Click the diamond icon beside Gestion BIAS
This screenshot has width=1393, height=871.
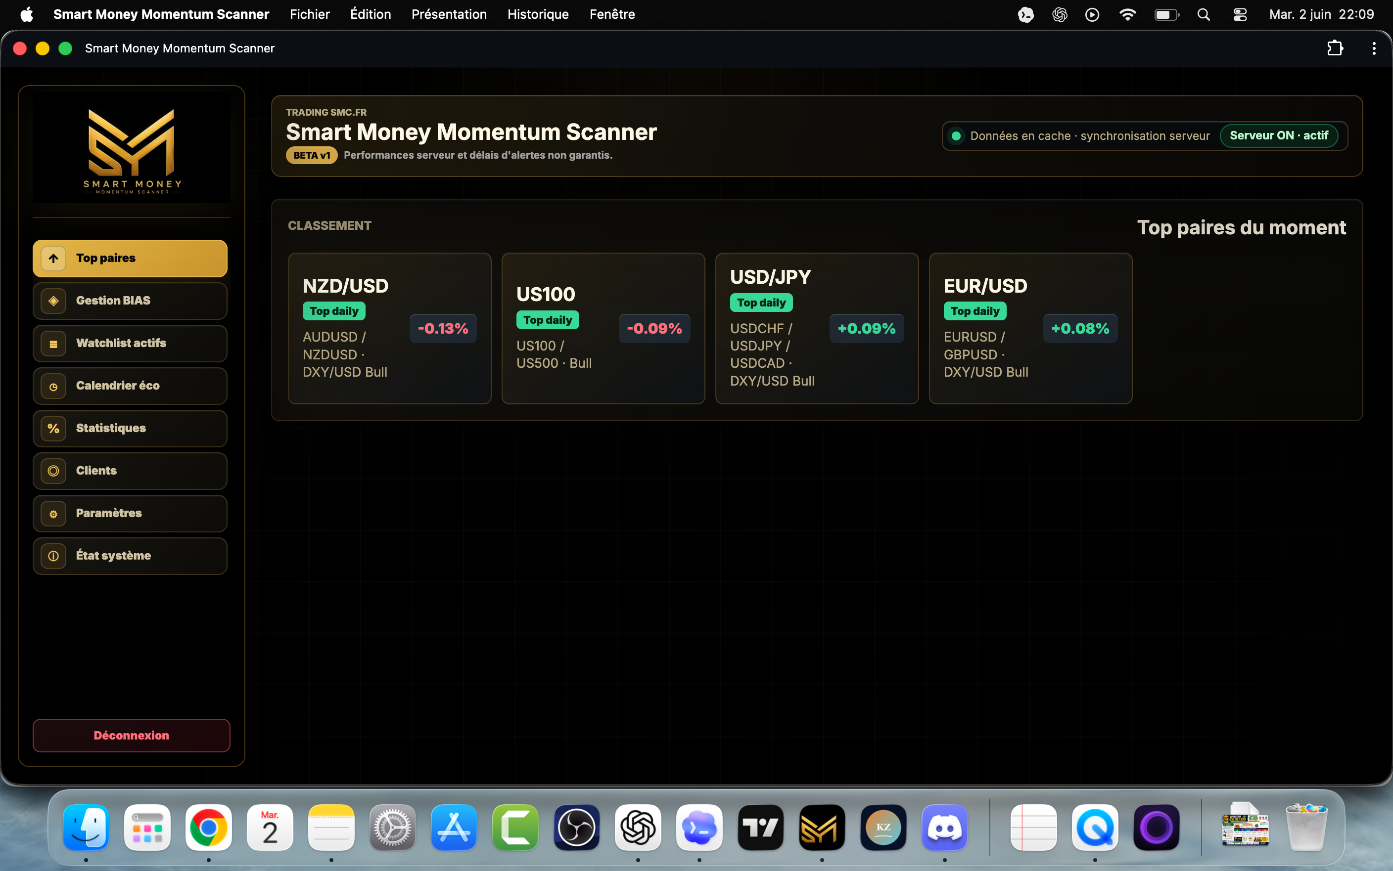(53, 301)
